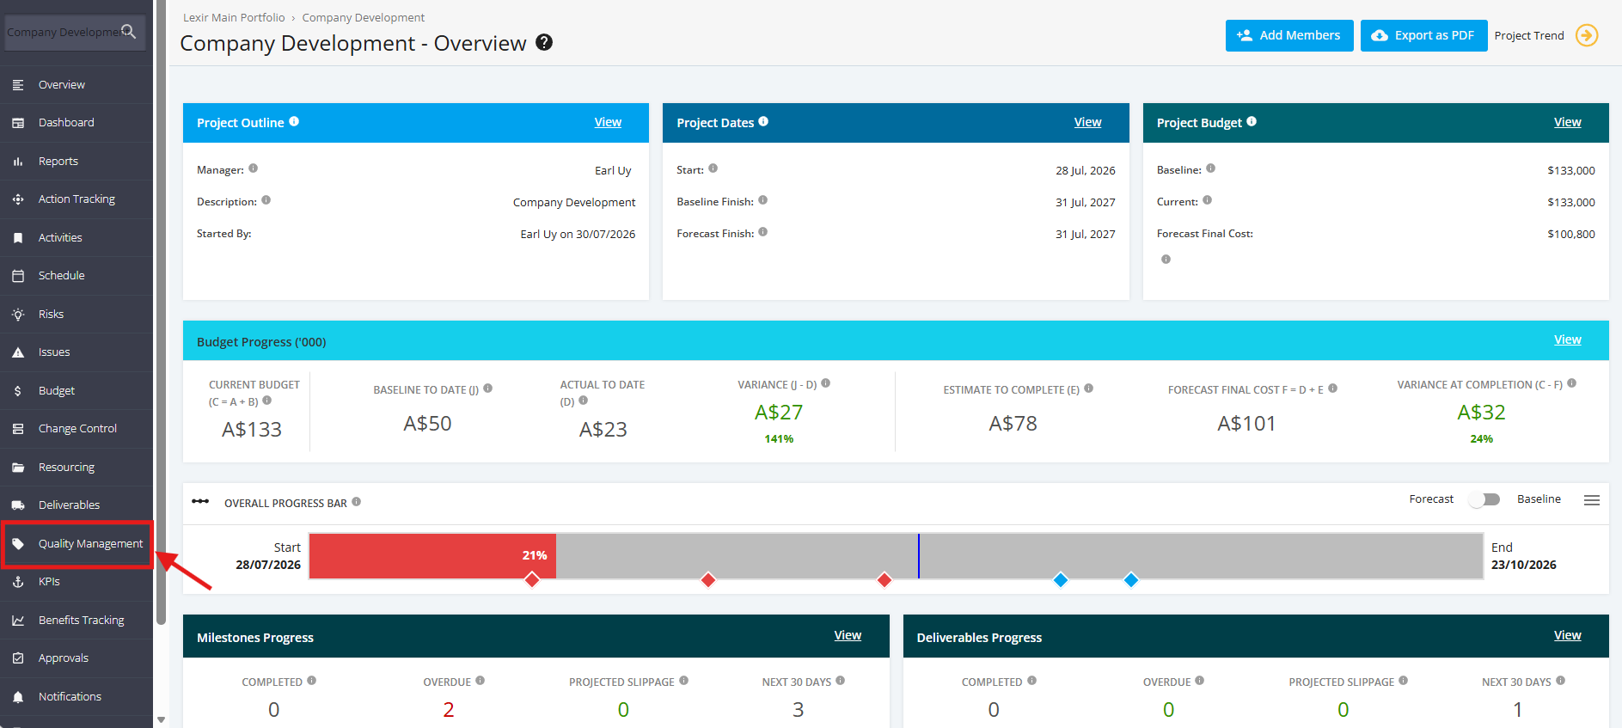Click the first blue diamond milestone marker
Viewport: 1622px width, 728px height.
1061,580
